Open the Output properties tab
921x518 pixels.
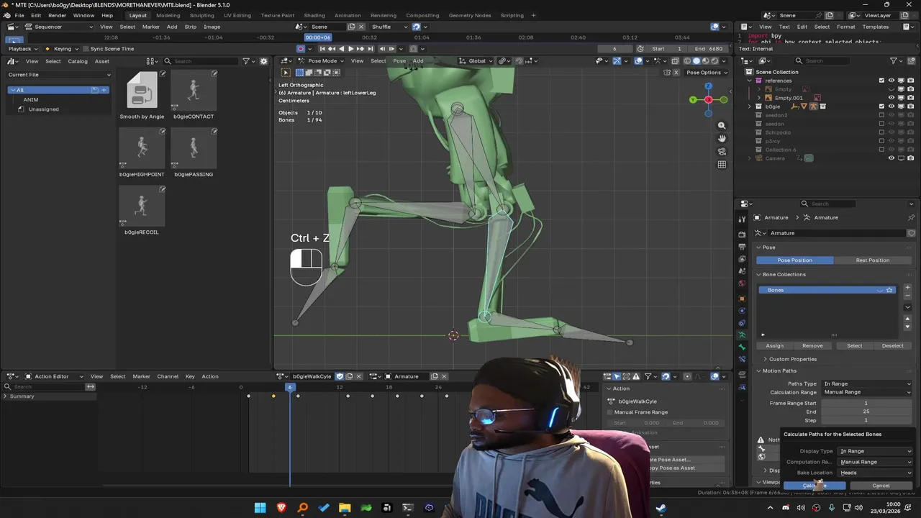tap(742, 247)
